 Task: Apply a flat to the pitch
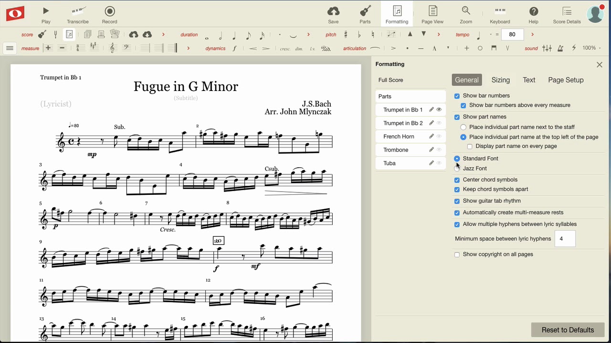coord(359,34)
